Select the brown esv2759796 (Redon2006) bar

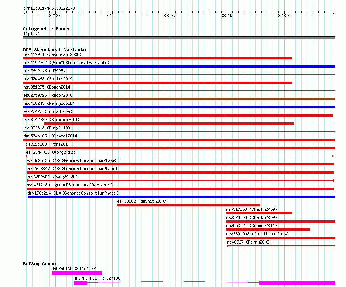pos(179,99)
